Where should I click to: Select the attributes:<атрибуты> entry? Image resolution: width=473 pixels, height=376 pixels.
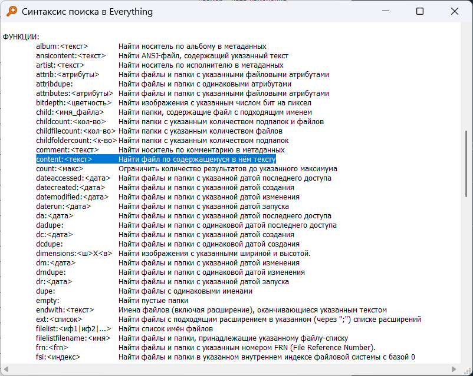tap(74, 94)
